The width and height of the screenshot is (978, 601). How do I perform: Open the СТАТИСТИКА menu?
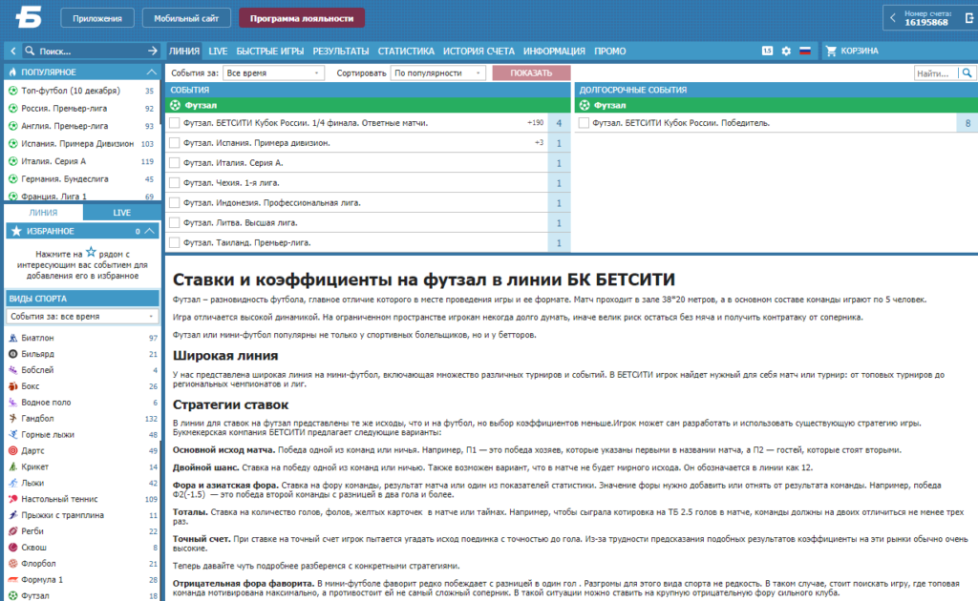(x=406, y=52)
